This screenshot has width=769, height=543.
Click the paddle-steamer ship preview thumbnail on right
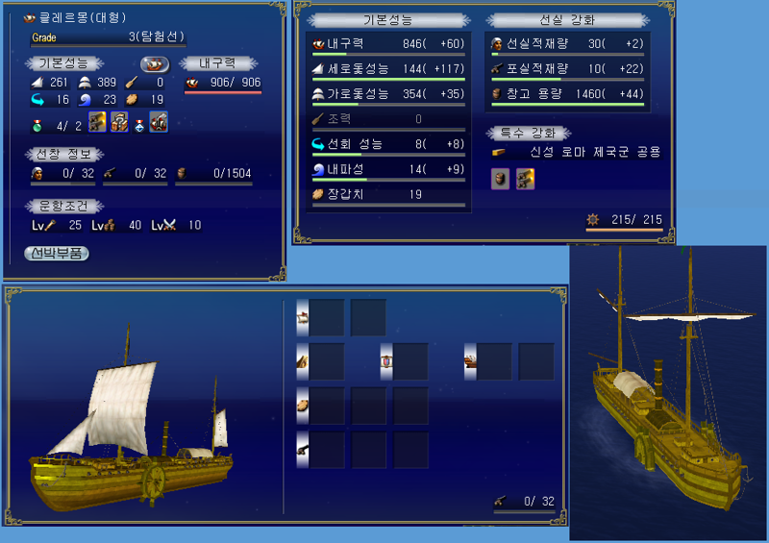pos(667,393)
